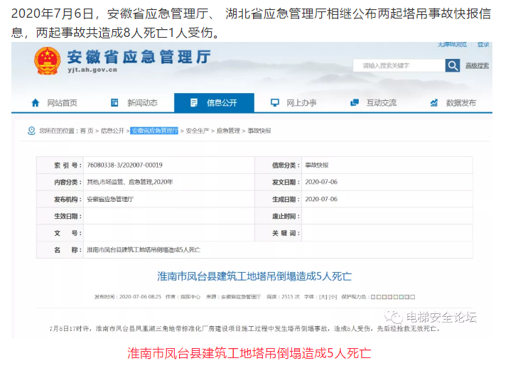The height and width of the screenshot is (368, 518).
Task: Click the magnifier search button
Action: point(453,65)
